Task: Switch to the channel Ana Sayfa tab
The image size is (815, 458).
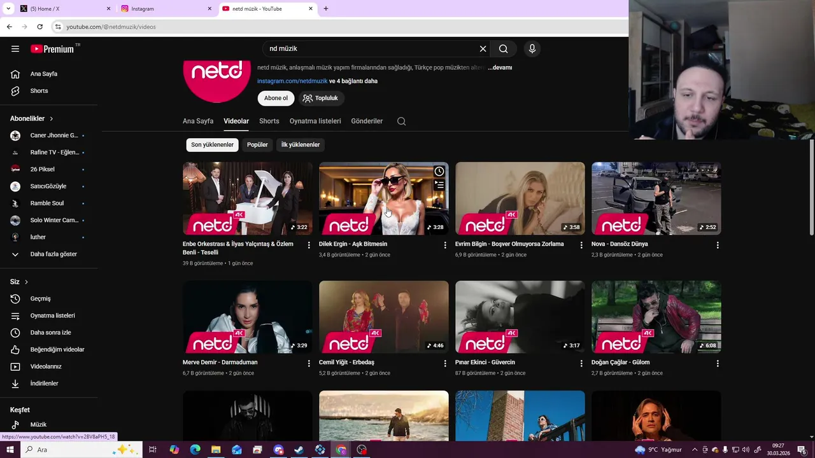Action: 198,121
